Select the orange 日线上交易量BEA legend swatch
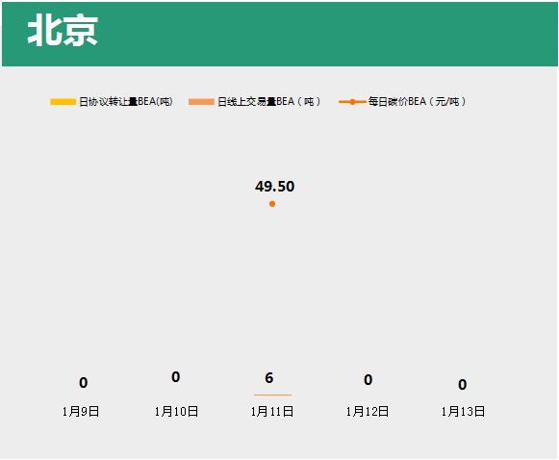The width and height of the screenshot is (559, 460). point(201,102)
